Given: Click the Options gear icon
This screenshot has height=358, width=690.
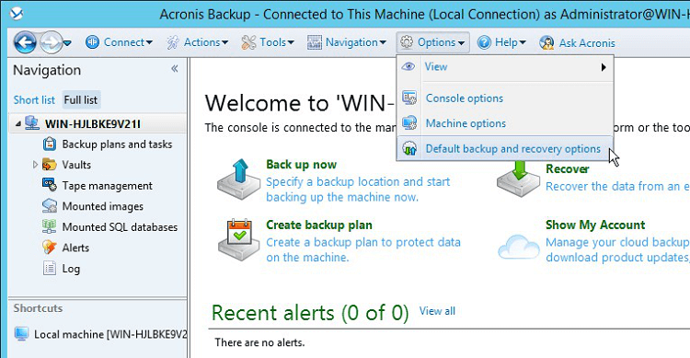Looking at the screenshot, I should (x=407, y=42).
